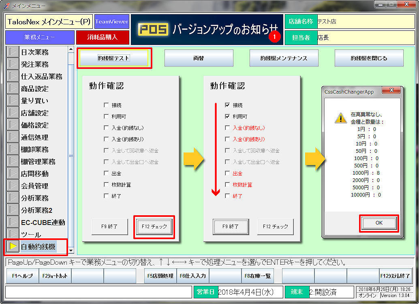419x304 pixels.
Task: Click the 担当者 field showing 店長
Action: pyautogui.click(x=366, y=37)
